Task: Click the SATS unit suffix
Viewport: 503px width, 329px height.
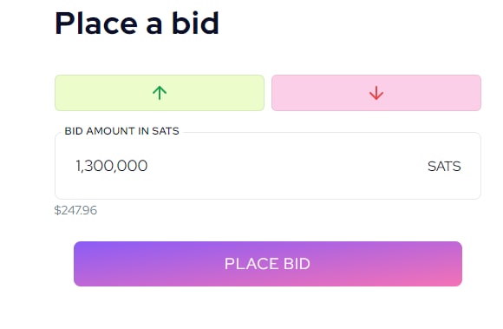Action: tap(444, 167)
